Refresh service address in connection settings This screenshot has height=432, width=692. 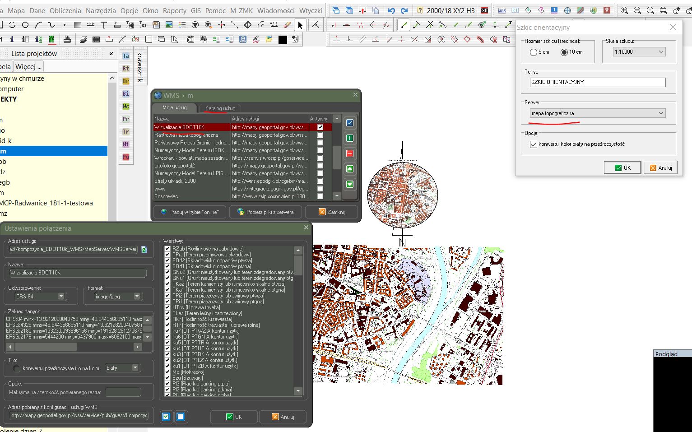point(144,249)
